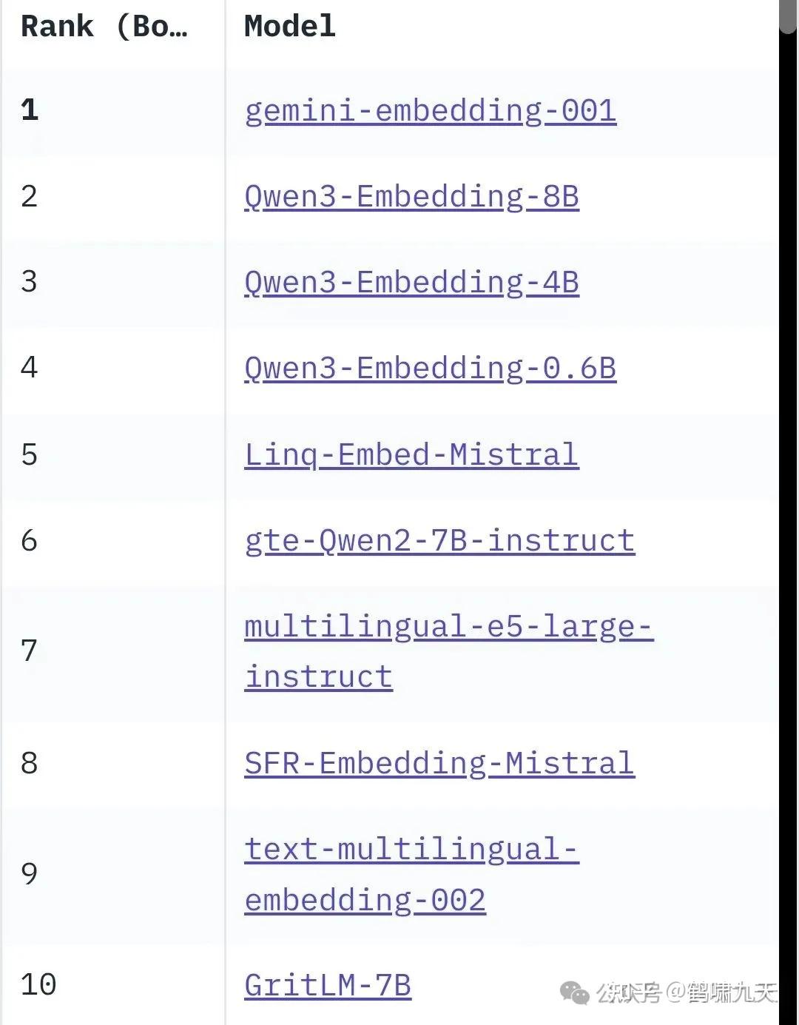Sort by the Rank column header
Viewport: 799px width, 1025px height.
pyautogui.click(x=104, y=27)
